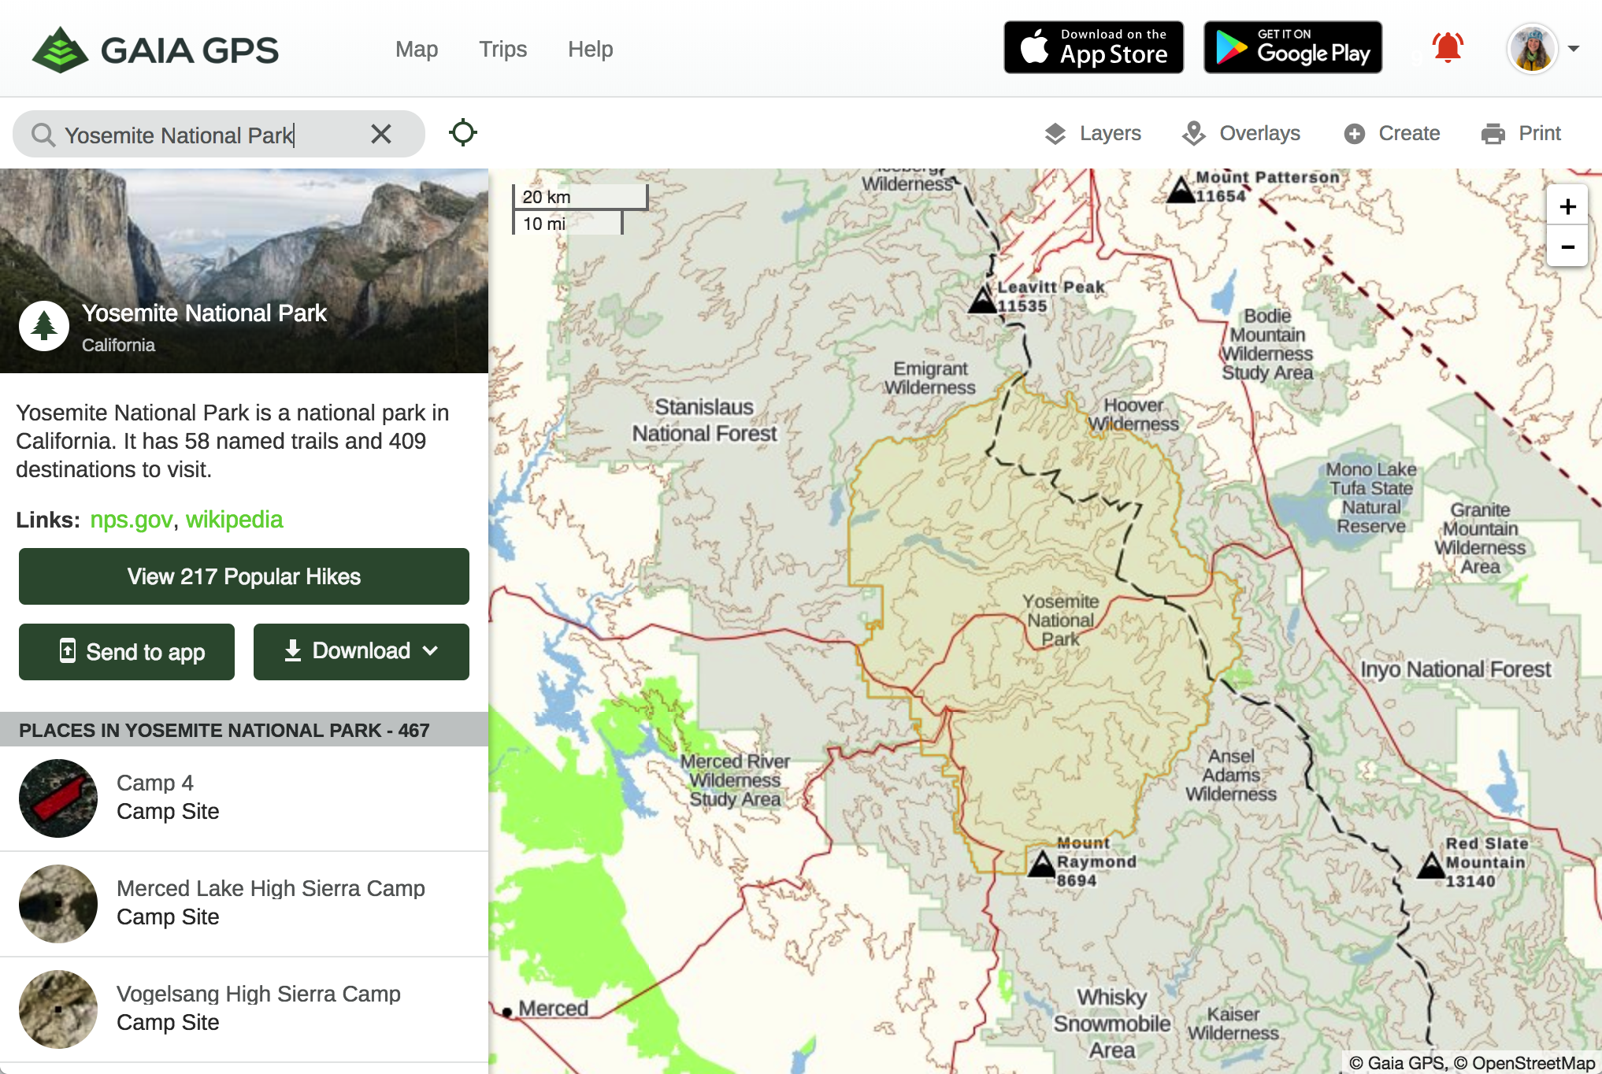Click the Yosemite National Park map label
Viewport: 1602px width, 1074px height.
point(1061,620)
